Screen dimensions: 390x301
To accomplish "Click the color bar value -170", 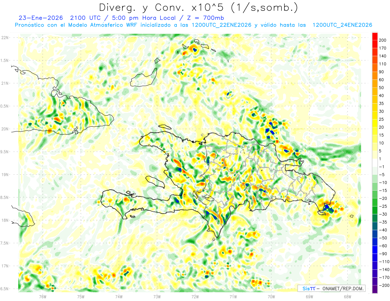I will (x=384, y=277).
